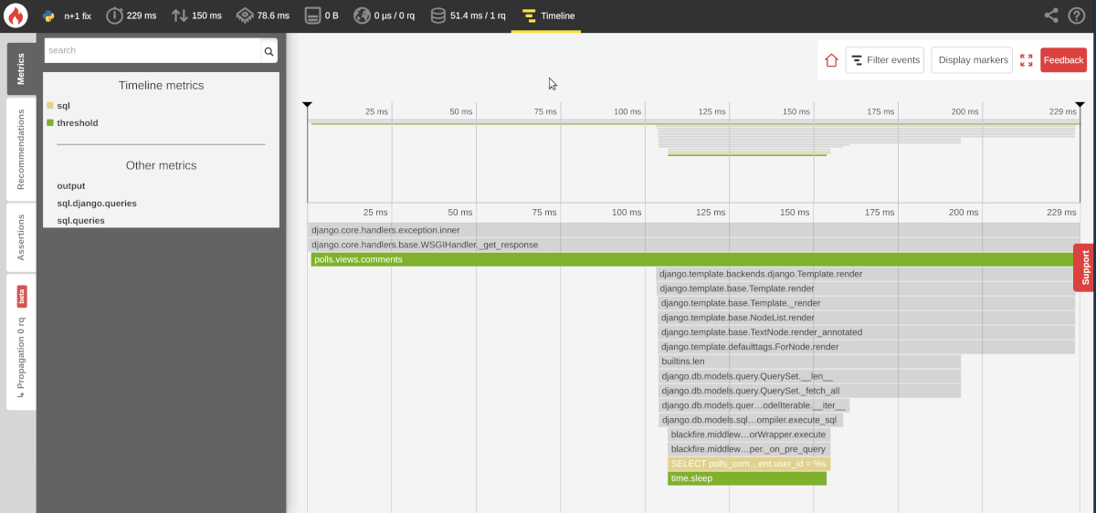This screenshot has width=1096, height=513.
Task: Select django.template.base.Template.render span
Action: coord(866,288)
